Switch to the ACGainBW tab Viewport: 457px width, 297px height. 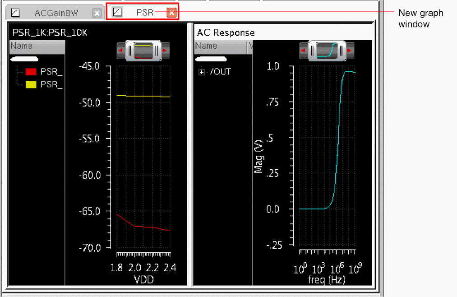(x=56, y=13)
